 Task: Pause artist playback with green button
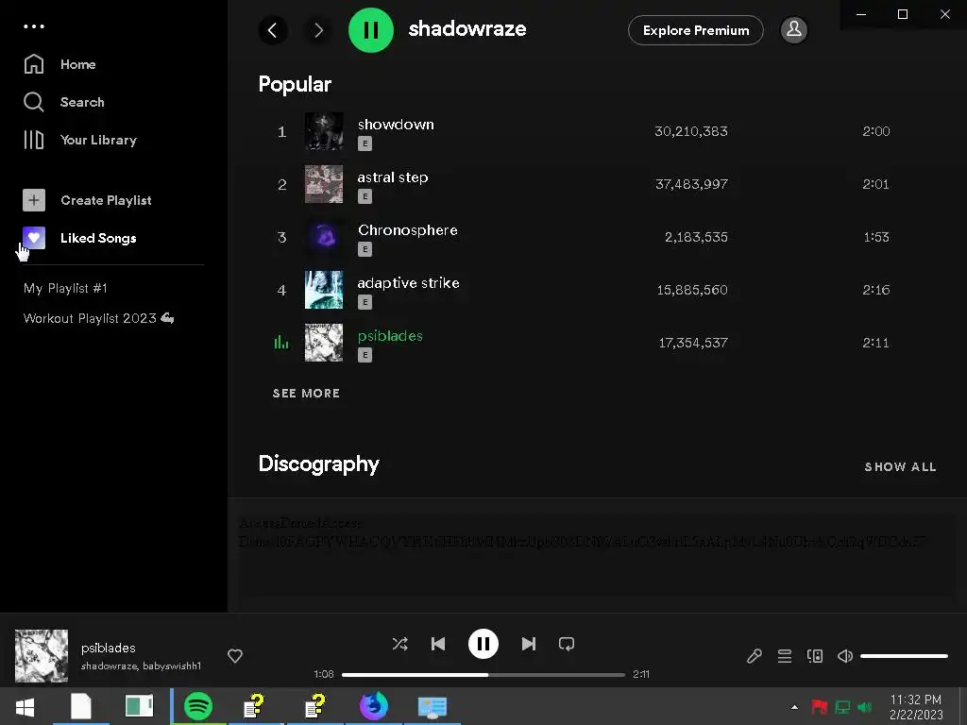click(370, 29)
